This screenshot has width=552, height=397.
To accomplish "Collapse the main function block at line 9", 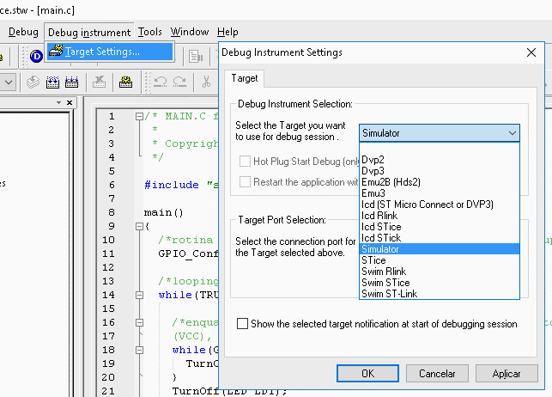I will [139, 226].
